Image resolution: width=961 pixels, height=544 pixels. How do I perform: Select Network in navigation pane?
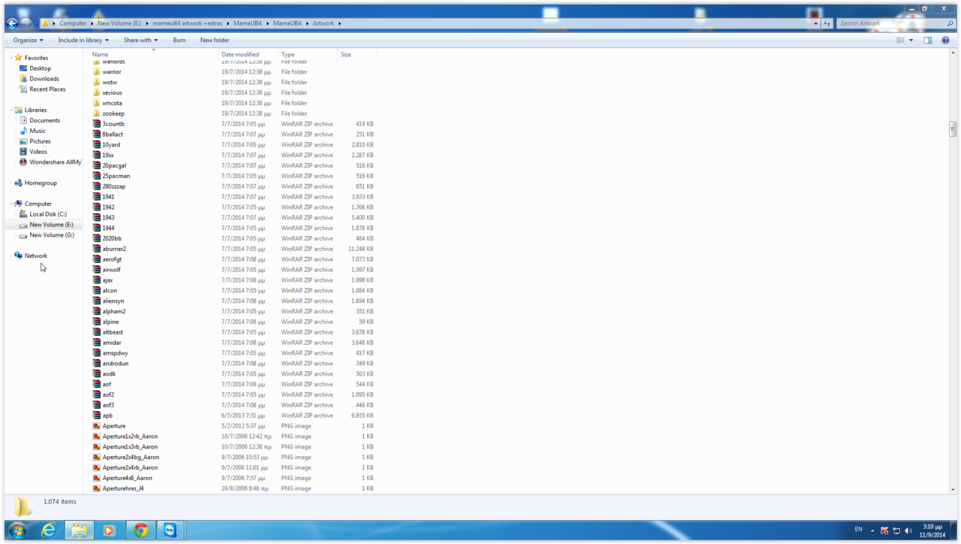[x=35, y=255]
